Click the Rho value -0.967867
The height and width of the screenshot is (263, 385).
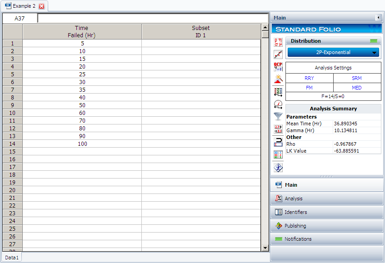coord(345,144)
